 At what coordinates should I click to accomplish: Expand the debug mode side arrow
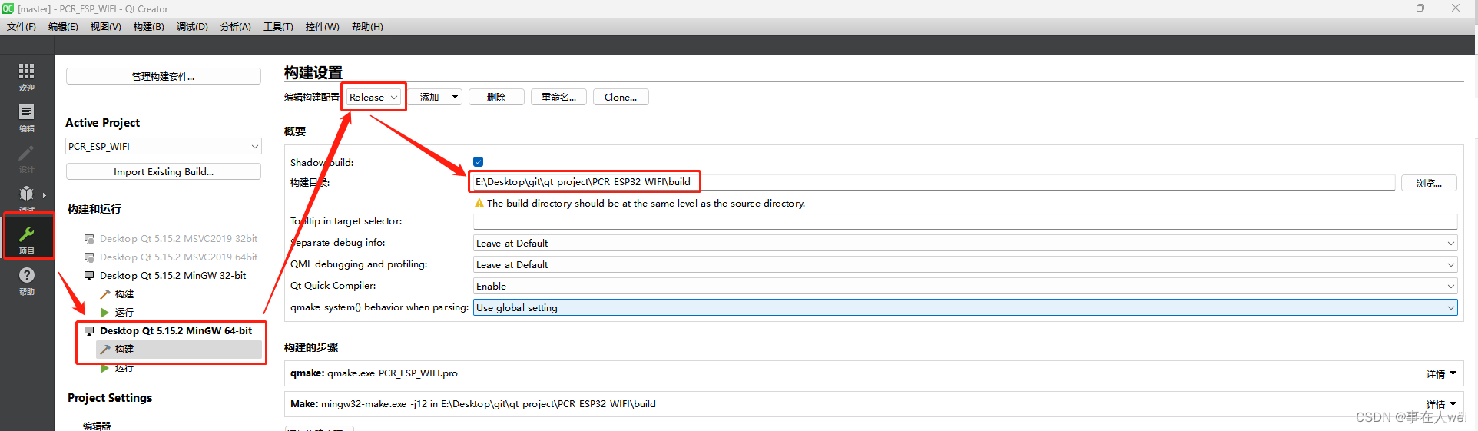[45, 195]
